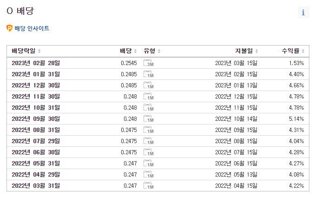The width and height of the screenshot is (314, 197).
Task: Click the yield value 4.04%
Action: [296, 141]
